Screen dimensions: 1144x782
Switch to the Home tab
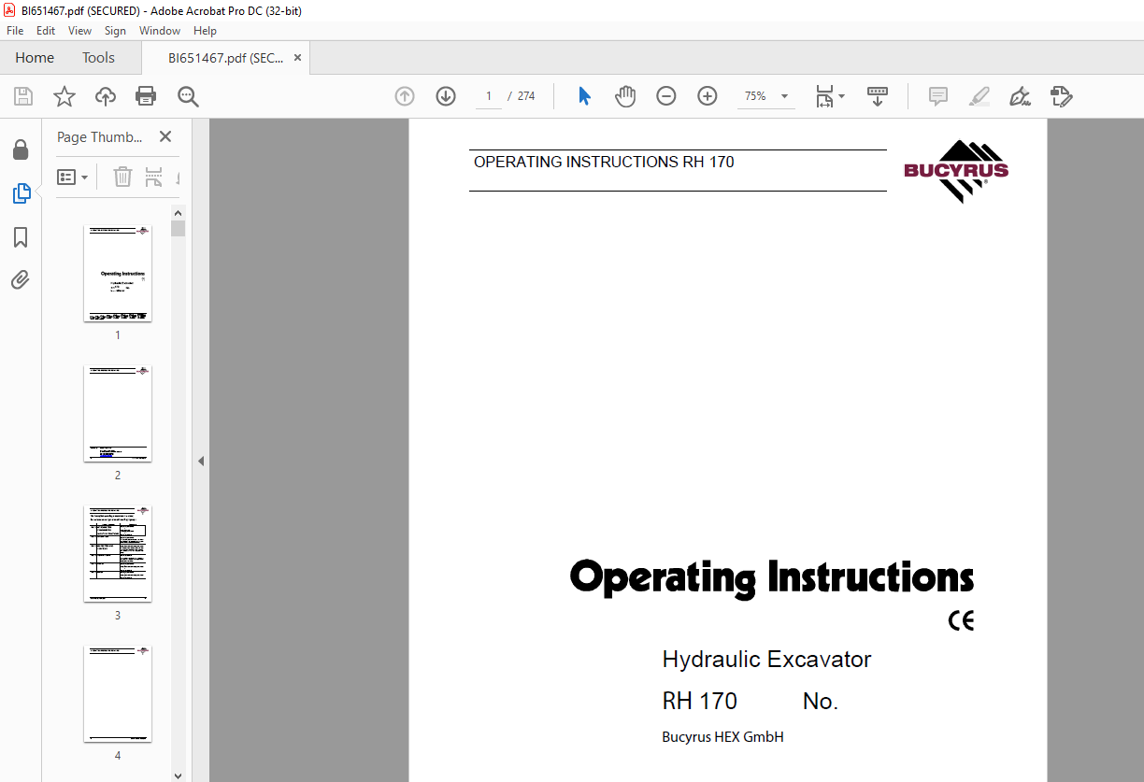[x=35, y=58]
